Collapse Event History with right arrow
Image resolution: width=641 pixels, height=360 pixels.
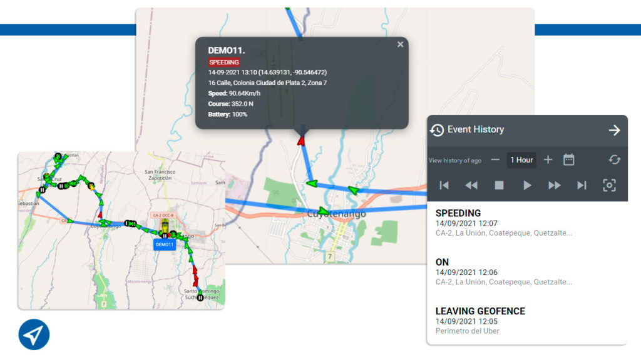pos(614,130)
